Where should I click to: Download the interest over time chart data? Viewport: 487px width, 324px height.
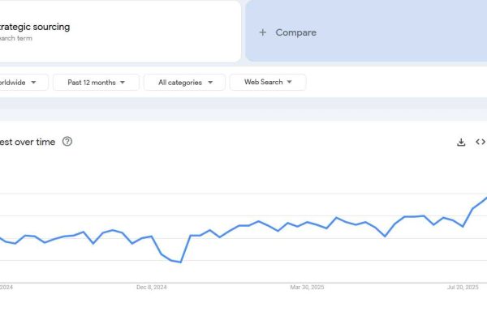click(x=461, y=143)
